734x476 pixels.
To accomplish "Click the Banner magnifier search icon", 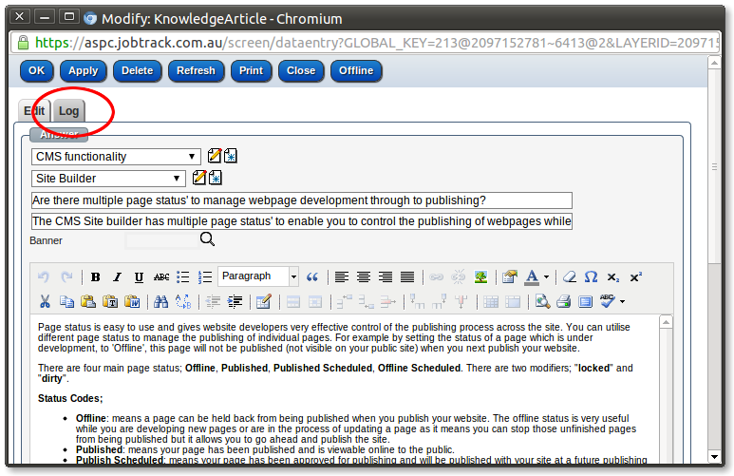I will 207,240.
